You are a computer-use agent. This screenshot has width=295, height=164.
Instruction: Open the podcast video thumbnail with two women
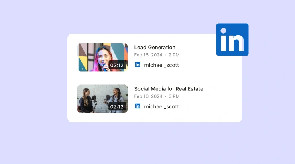click(102, 98)
